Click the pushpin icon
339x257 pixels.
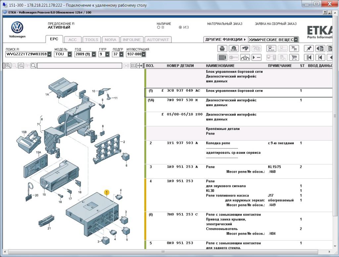[x=309, y=48]
